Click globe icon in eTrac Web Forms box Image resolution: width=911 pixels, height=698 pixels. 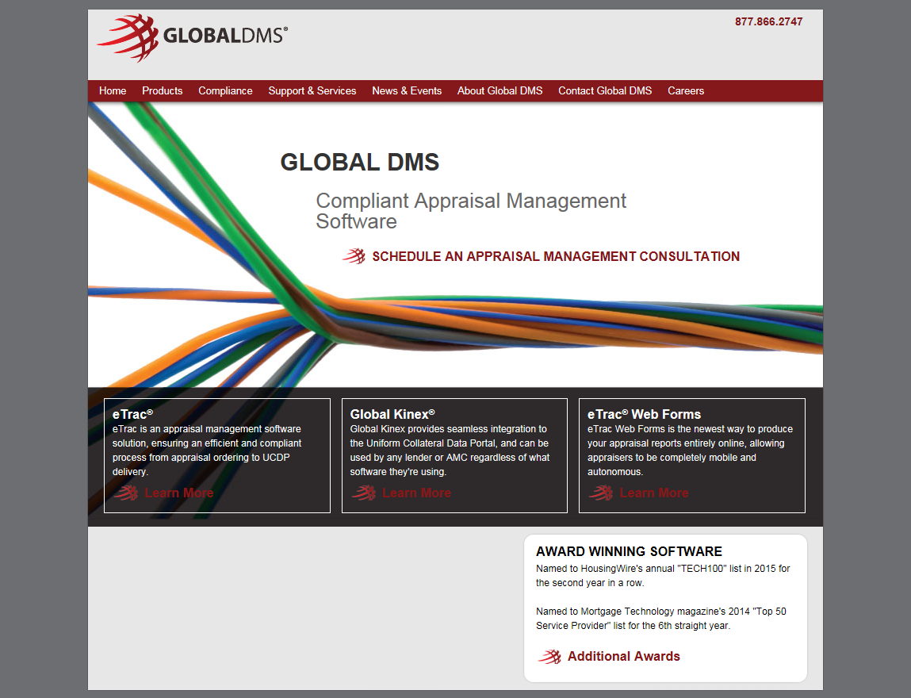pyautogui.click(x=601, y=493)
